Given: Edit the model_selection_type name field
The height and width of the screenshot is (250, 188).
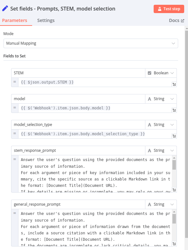Looking at the screenshot, I should (78, 125).
